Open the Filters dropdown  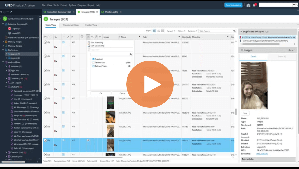[181, 31]
